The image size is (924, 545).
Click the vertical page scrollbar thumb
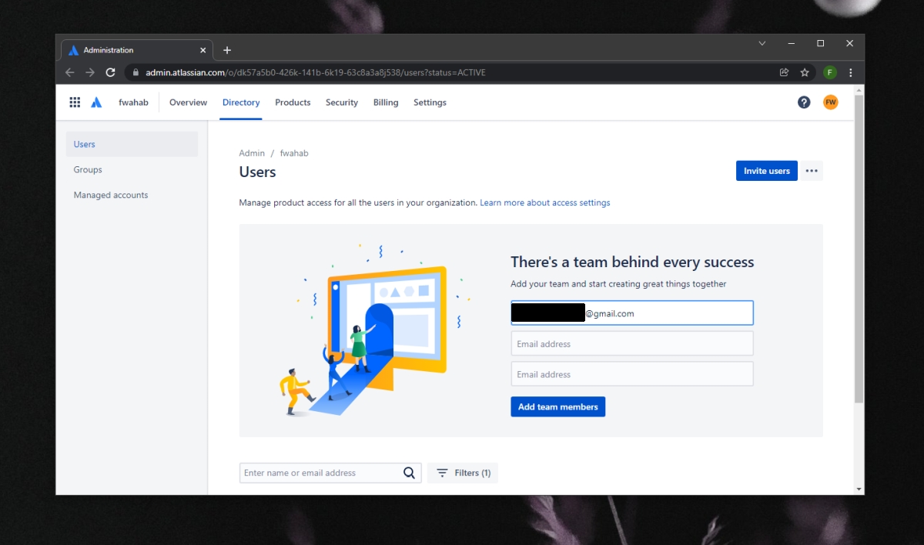859,248
